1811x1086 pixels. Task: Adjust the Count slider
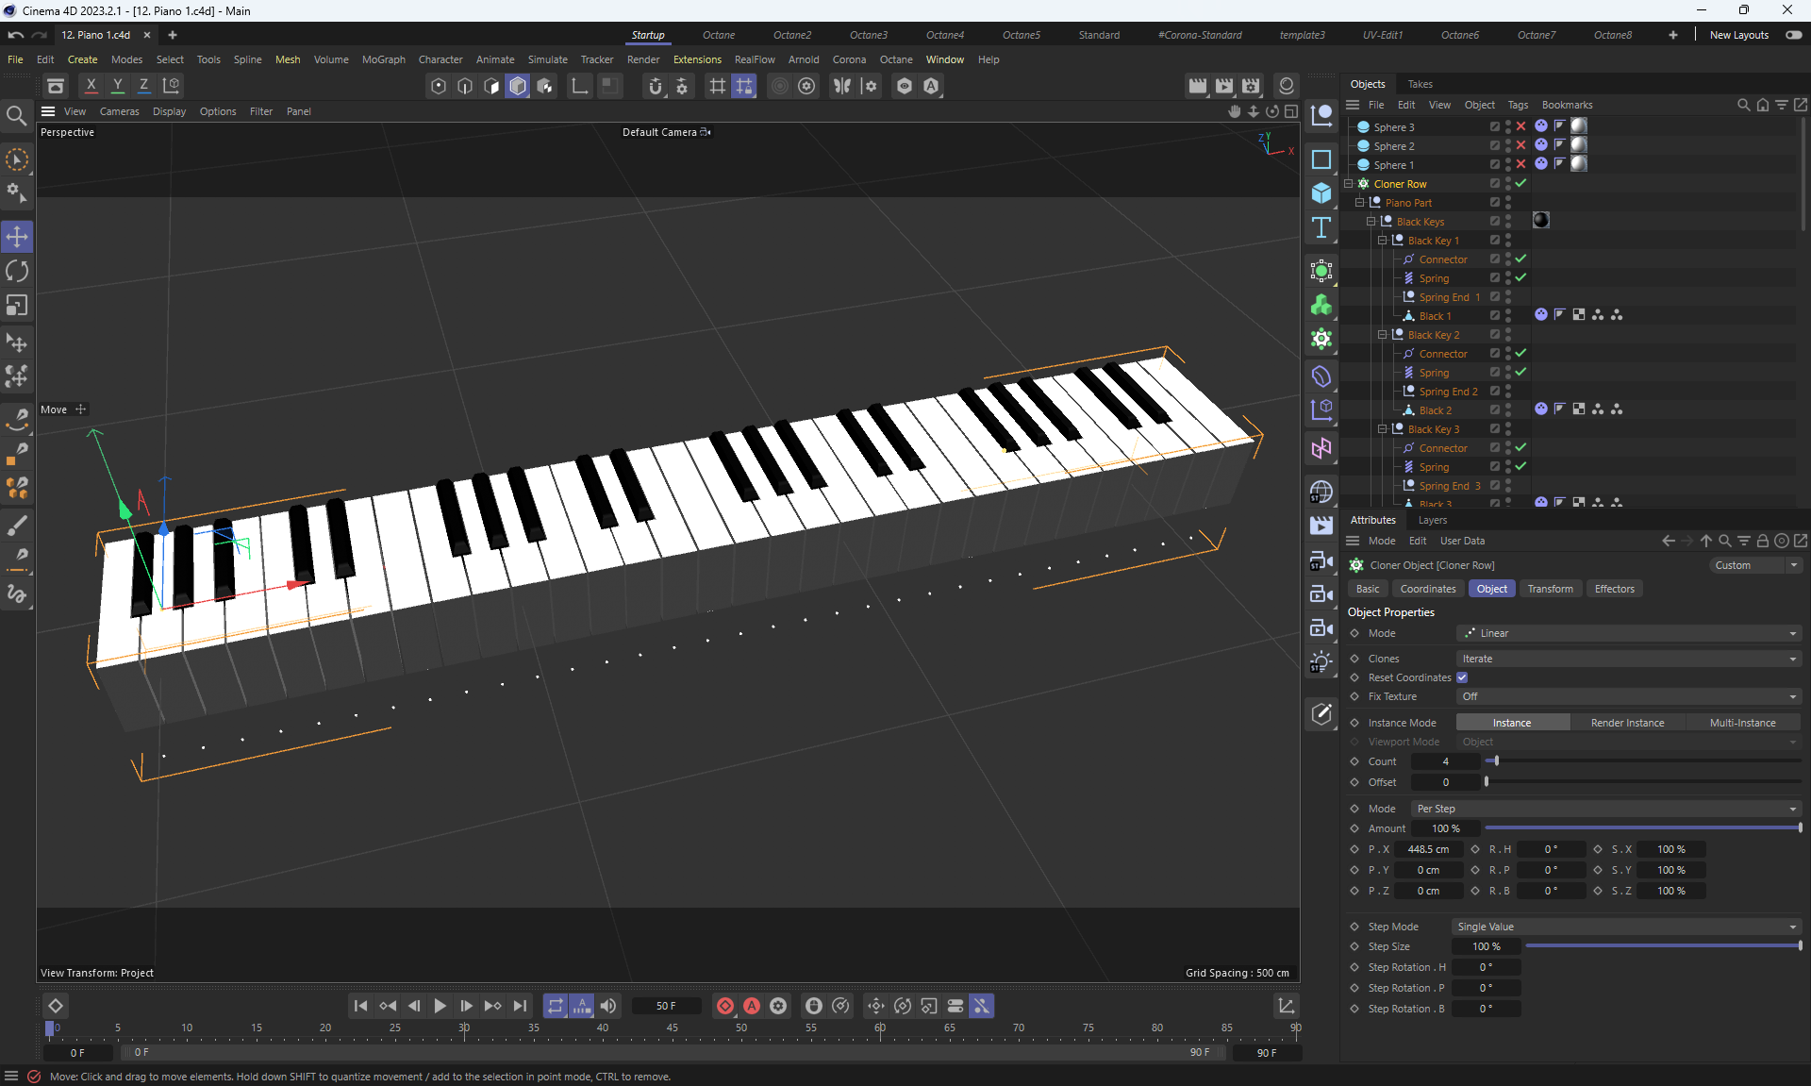point(1496,761)
